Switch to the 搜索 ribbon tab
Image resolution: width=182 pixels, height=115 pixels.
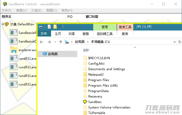(125, 34)
